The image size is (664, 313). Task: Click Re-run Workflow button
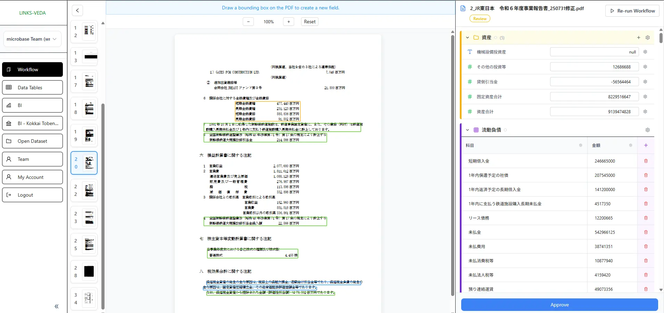click(x=632, y=11)
